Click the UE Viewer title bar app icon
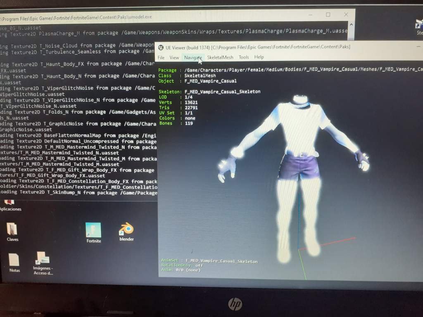 [161, 47]
